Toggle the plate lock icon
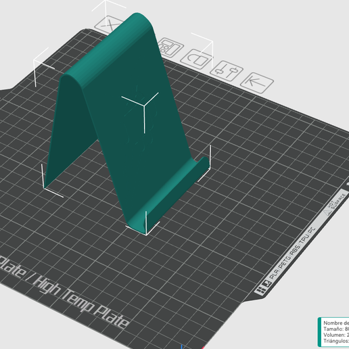The width and height of the screenshot is (349, 349). [x=197, y=60]
